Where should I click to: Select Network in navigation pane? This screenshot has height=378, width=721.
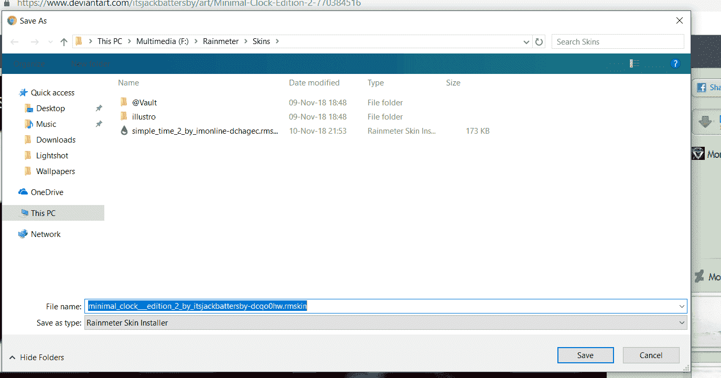[x=46, y=234]
